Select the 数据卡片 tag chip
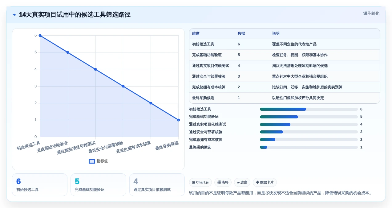392x208 pixels. tap(265, 182)
